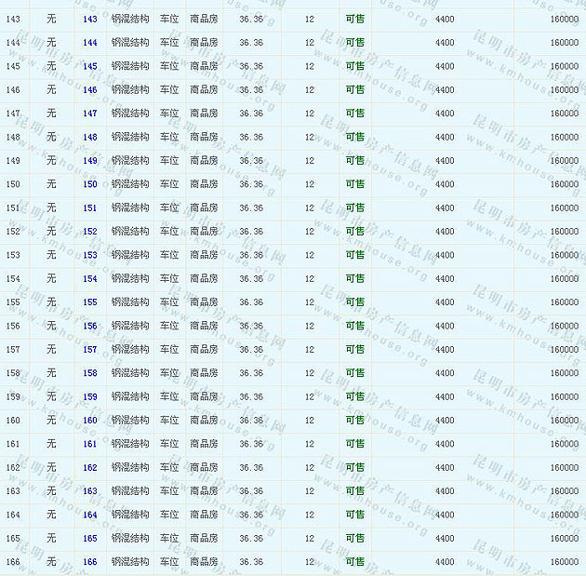This screenshot has width=586, height=576.
Task: Click total price 160000 in row 147
Action: 564,114
